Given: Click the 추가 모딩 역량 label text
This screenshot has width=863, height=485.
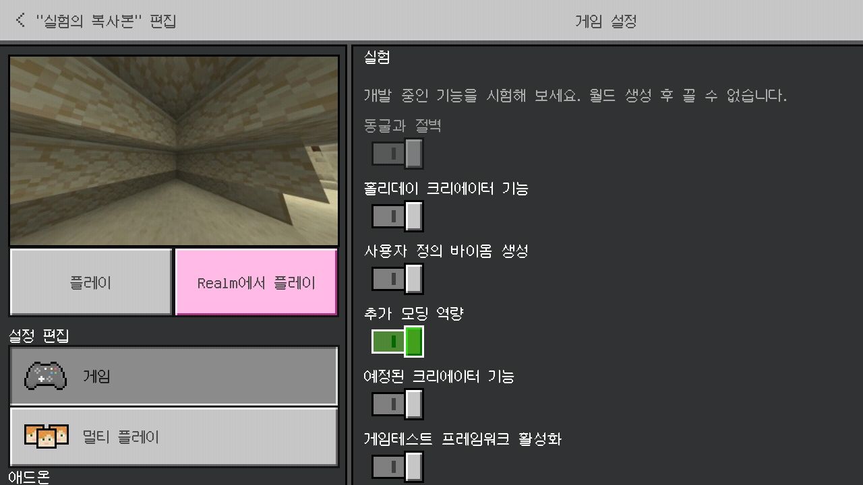Looking at the screenshot, I should (413, 313).
